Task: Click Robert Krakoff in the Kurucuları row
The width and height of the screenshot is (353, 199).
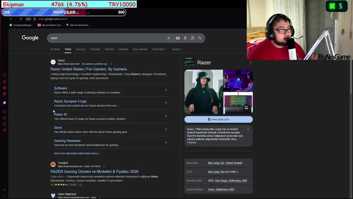Action: coord(234,163)
